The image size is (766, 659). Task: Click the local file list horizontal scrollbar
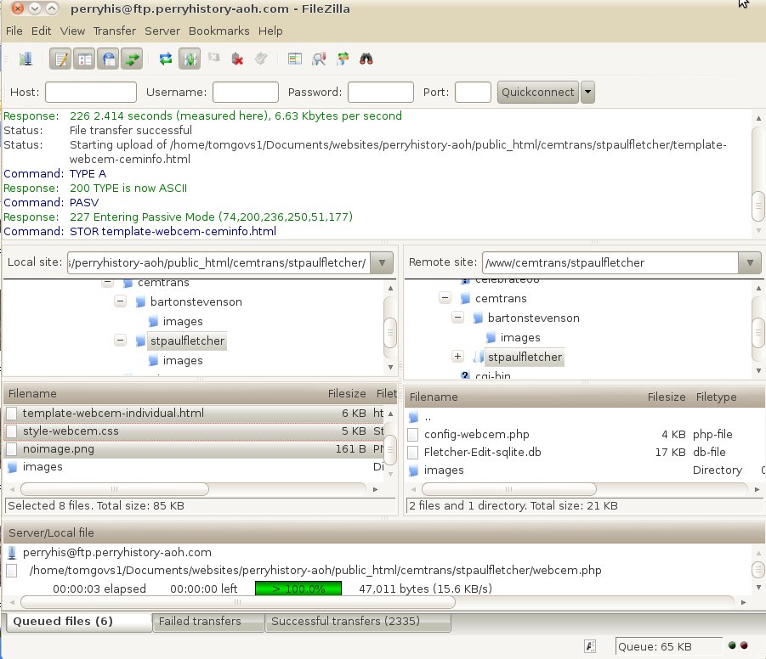[x=114, y=489]
